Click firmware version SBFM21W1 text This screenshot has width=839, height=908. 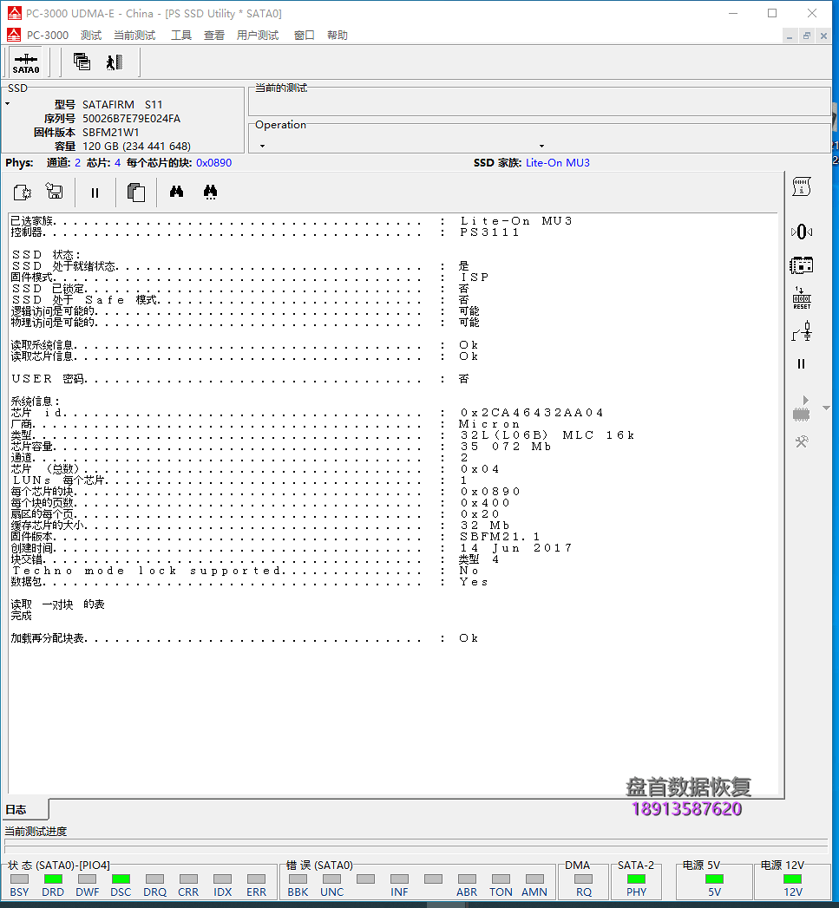[110, 132]
